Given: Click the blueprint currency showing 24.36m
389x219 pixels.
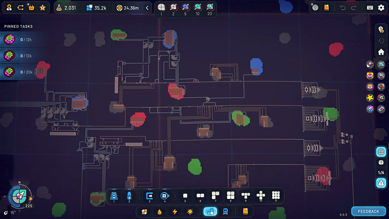Looking at the screenshot, I should point(128,8).
